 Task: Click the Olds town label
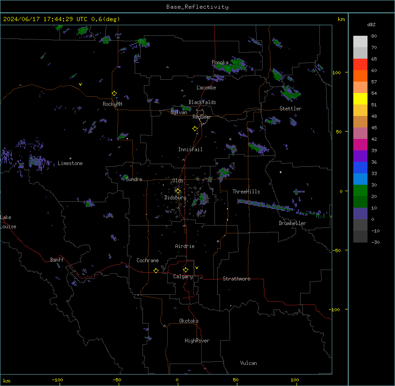pos(178,181)
